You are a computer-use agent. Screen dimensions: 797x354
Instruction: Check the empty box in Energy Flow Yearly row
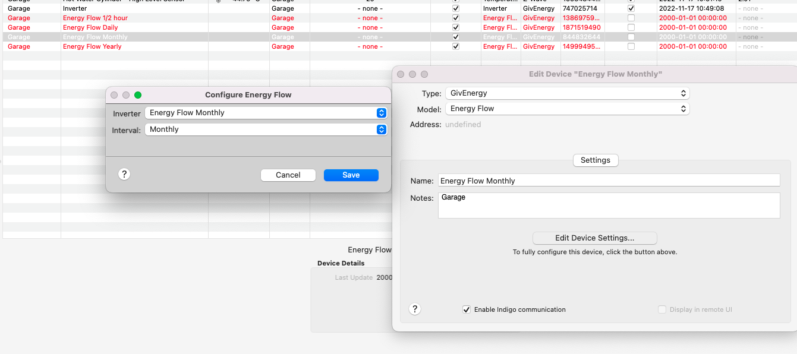point(631,46)
